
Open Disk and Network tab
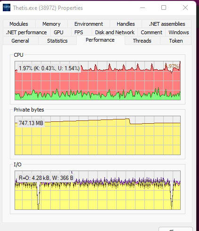point(115,32)
